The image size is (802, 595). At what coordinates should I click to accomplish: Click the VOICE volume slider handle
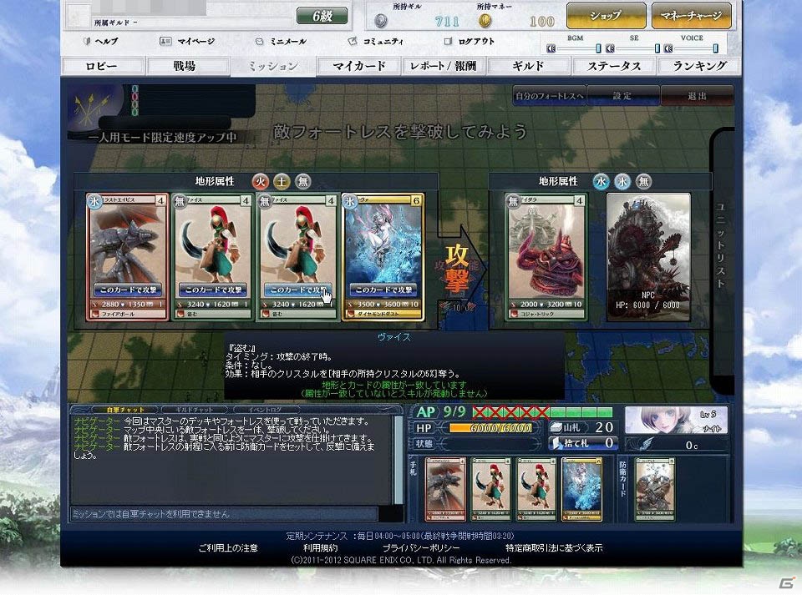click(x=716, y=48)
